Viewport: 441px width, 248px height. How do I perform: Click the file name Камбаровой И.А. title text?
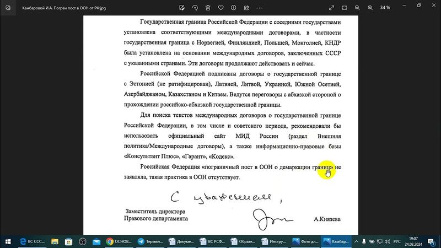(64, 8)
